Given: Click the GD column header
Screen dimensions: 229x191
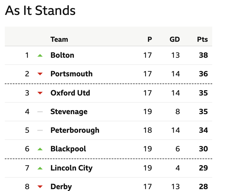Looking at the screenshot, I should 175,39.
